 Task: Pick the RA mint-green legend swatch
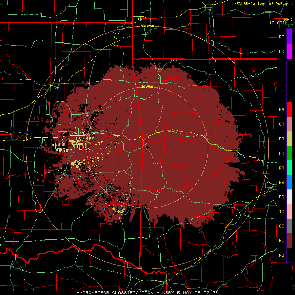(x=289, y=168)
